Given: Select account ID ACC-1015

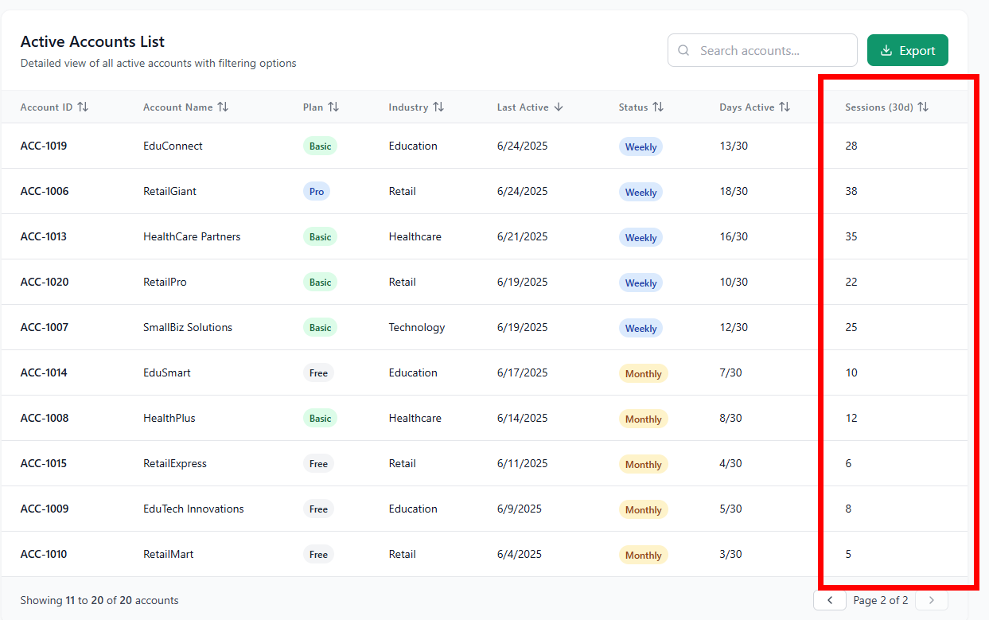Looking at the screenshot, I should click(x=44, y=463).
